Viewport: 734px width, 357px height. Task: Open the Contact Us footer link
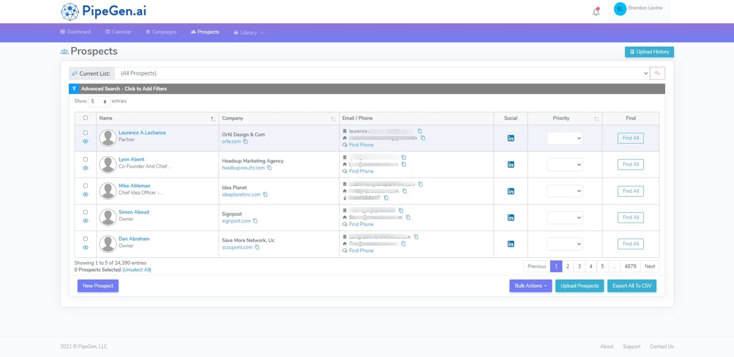[662, 347]
